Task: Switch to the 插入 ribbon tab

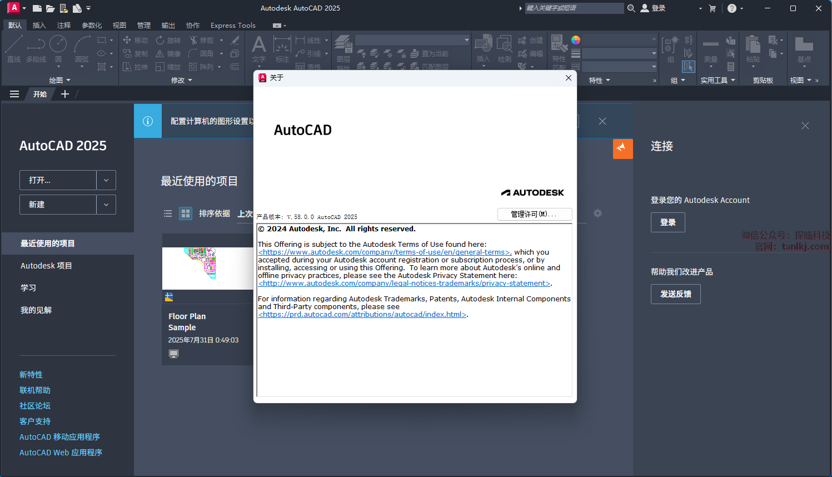Action: click(x=39, y=25)
